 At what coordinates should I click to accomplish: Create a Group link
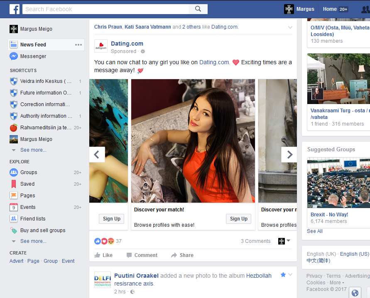[51, 261]
